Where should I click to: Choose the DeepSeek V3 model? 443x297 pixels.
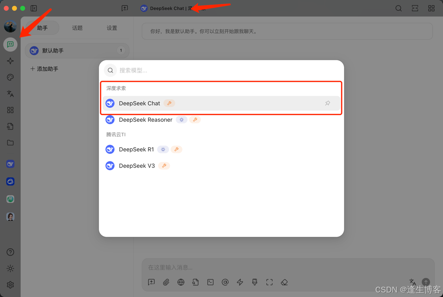(x=221, y=166)
